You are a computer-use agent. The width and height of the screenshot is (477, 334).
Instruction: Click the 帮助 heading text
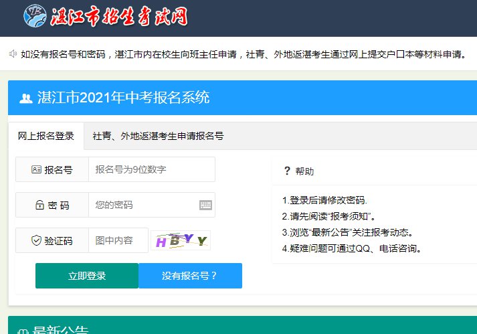pyautogui.click(x=304, y=171)
